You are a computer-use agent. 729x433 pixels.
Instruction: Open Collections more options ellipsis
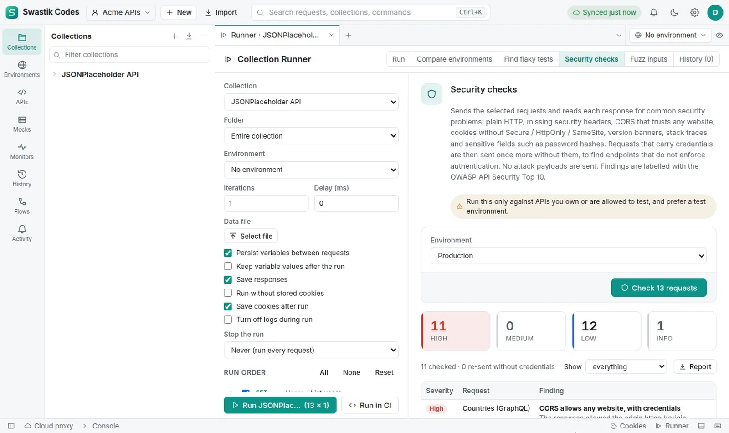pos(204,36)
